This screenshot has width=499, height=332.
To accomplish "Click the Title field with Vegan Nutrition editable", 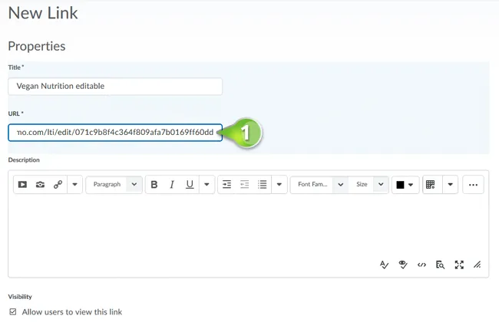I will click(x=115, y=86).
